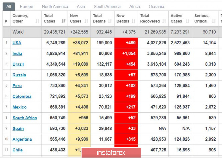Open the South Africa country link
Screen dimensions: 222x158
point(25,118)
